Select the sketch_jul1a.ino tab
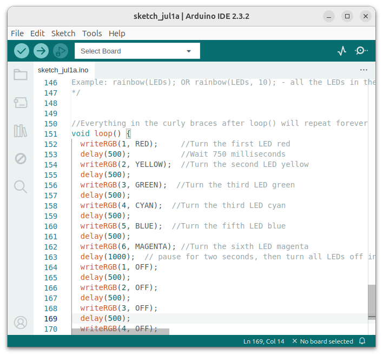 [x=63, y=70]
